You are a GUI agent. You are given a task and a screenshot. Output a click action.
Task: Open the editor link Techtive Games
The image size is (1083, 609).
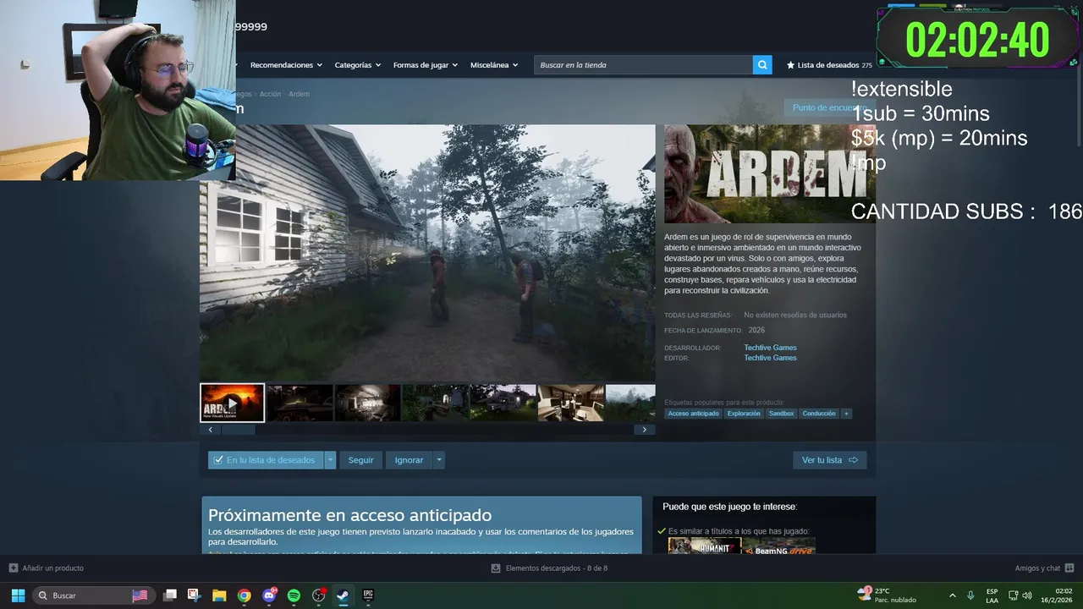[x=770, y=358]
